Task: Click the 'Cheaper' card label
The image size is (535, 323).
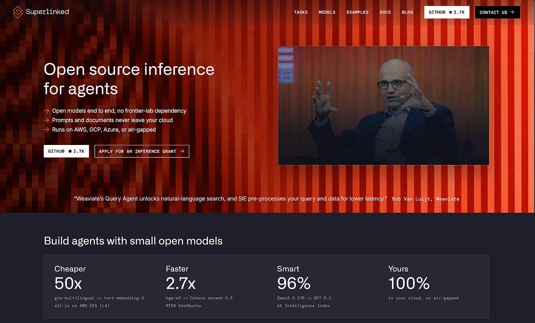Action: tap(70, 269)
